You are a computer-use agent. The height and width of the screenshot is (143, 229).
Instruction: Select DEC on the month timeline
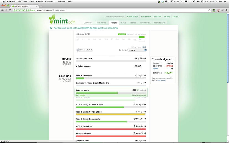pyautogui.click(x=129, y=39)
